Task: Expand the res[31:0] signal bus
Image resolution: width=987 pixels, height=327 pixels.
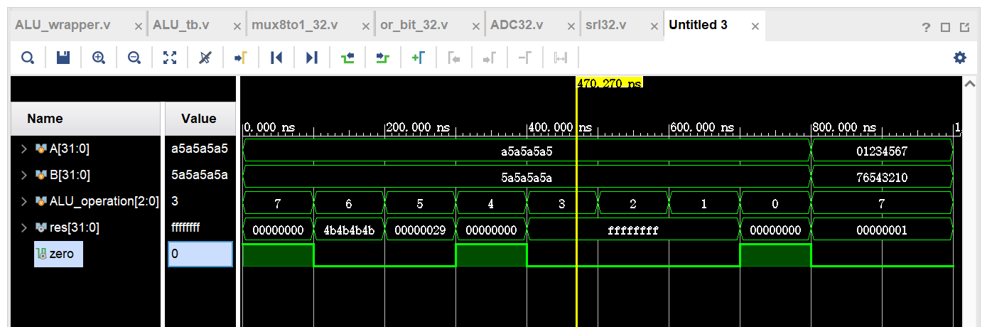Action: [x=23, y=227]
